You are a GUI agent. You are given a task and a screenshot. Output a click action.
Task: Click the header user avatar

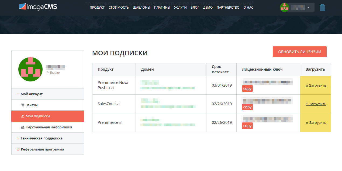click(284, 8)
